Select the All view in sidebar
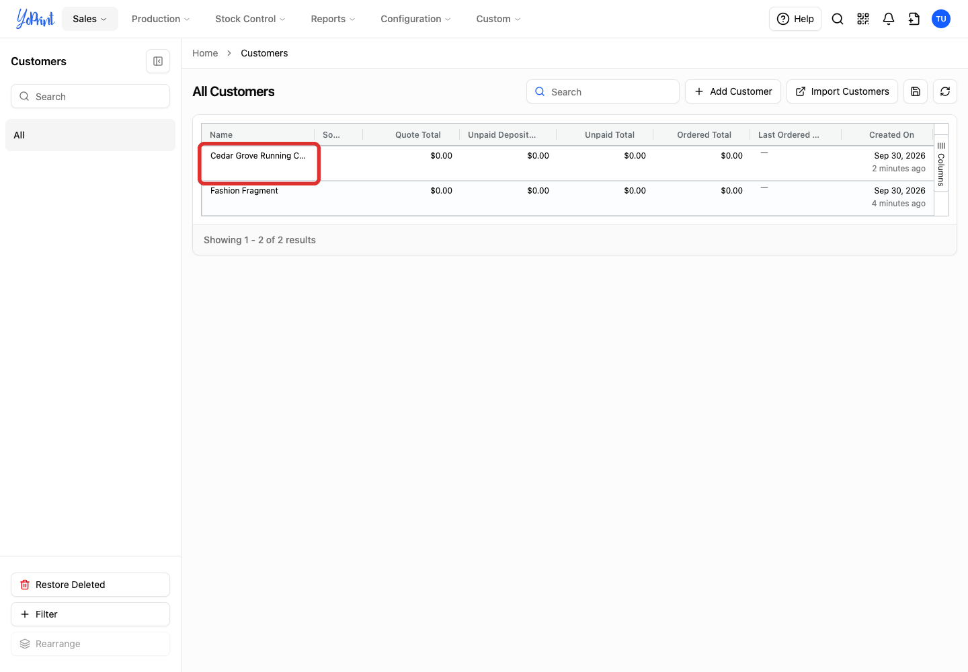 (x=90, y=135)
